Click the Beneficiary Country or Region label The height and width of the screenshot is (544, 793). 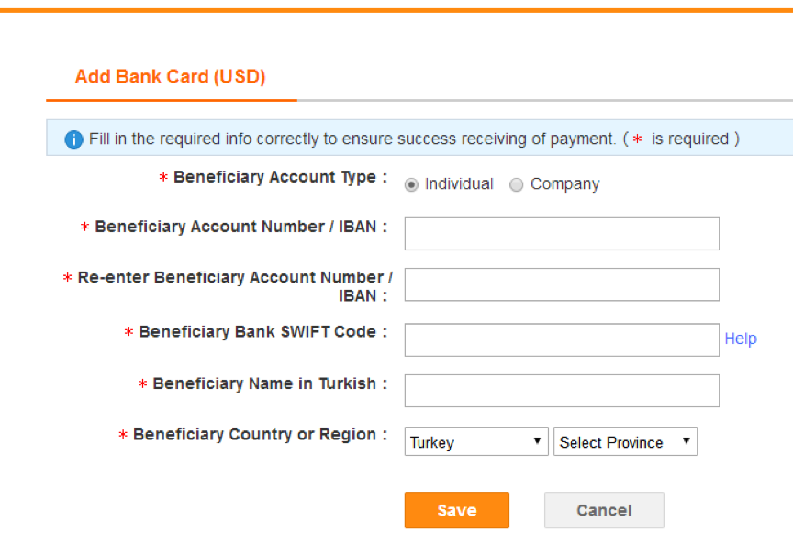(x=255, y=434)
